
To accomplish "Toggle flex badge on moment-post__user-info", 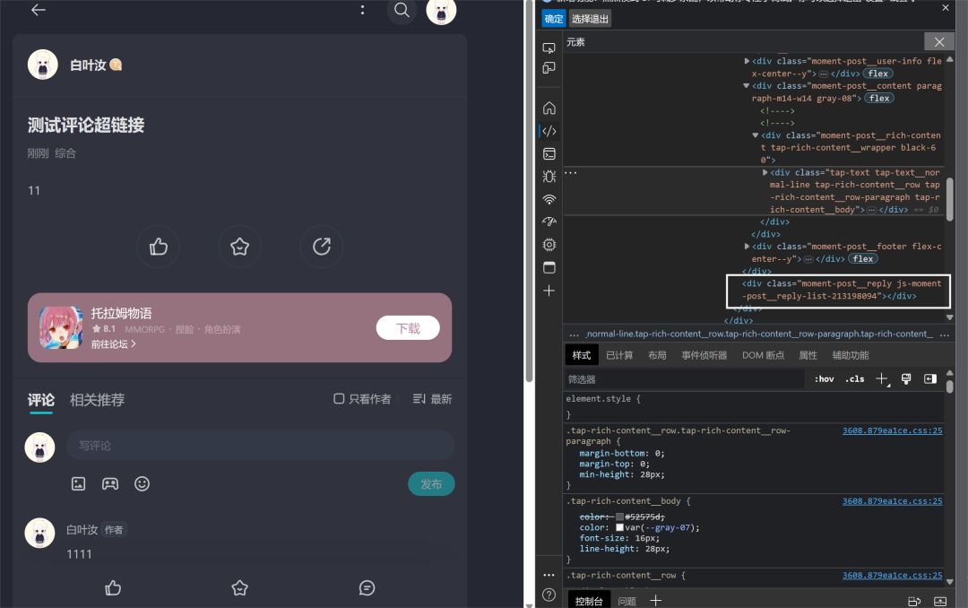I will 877,74.
